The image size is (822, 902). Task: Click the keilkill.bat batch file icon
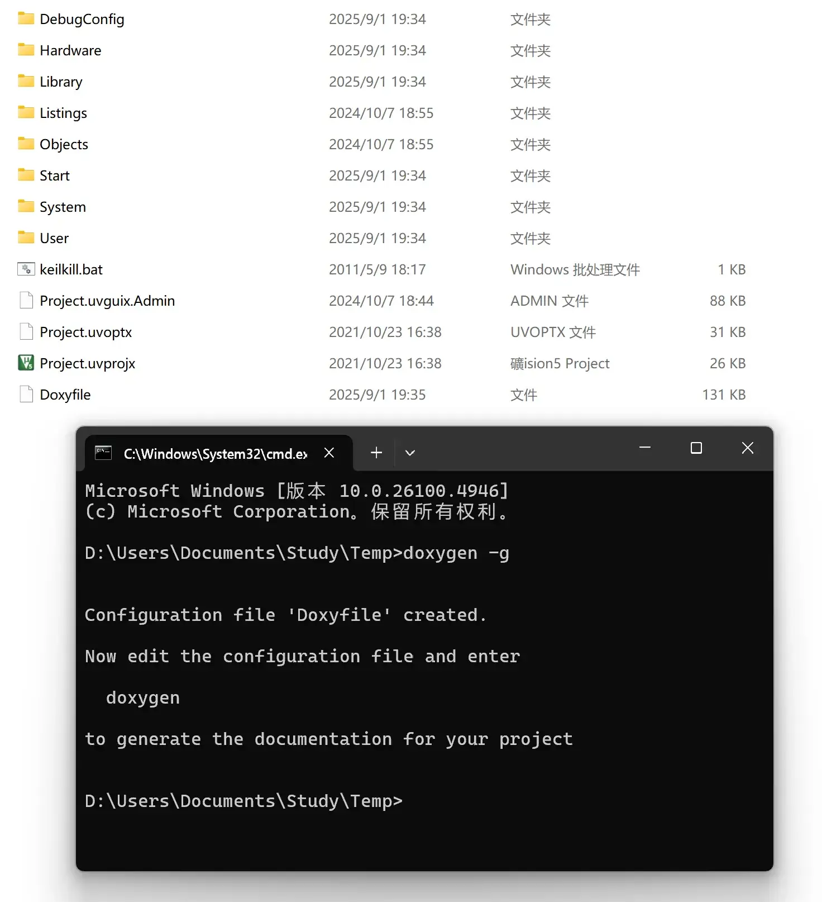tap(26, 269)
